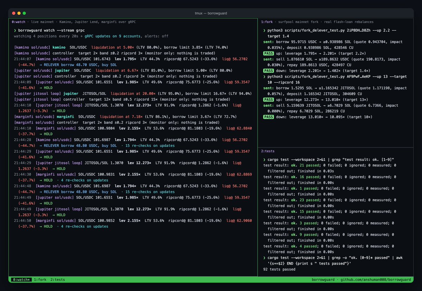This screenshot has height=291, width=422.
Task: Click 'liquidation at 7.18×' in marginfi line
Action: pos(122,116)
